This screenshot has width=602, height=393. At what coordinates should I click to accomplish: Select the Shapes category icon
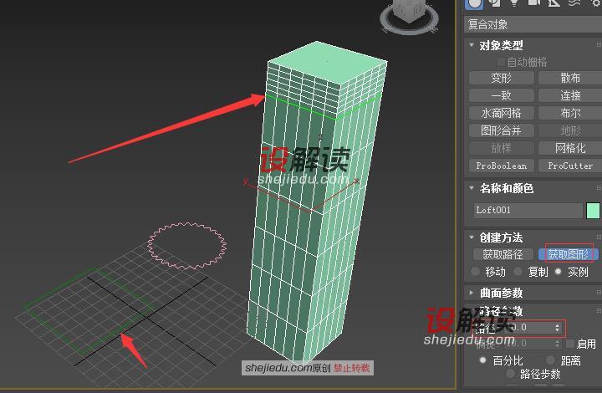coord(495,3)
